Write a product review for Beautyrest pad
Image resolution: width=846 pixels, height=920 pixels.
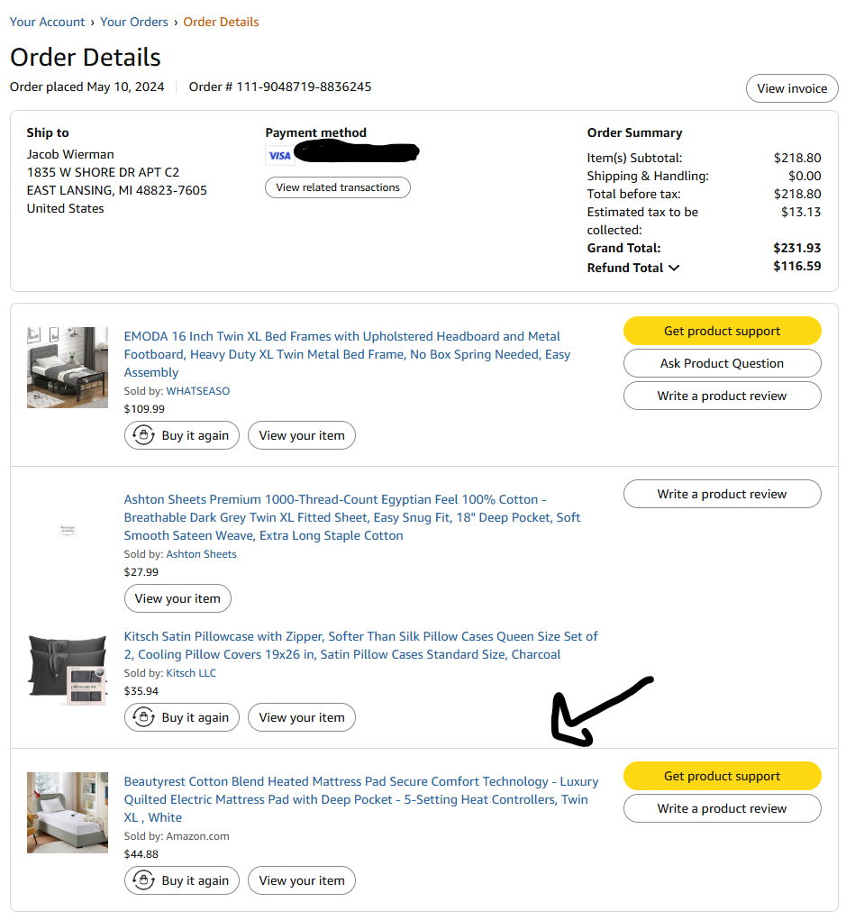[723, 808]
